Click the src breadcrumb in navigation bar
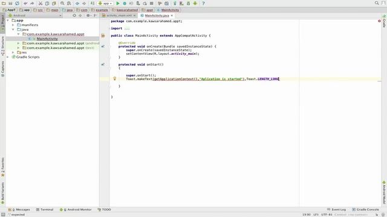Image resolution: width=387 pixels, height=217 pixels. (x=38, y=10)
